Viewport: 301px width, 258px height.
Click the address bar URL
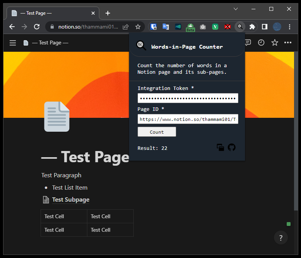click(x=88, y=27)
